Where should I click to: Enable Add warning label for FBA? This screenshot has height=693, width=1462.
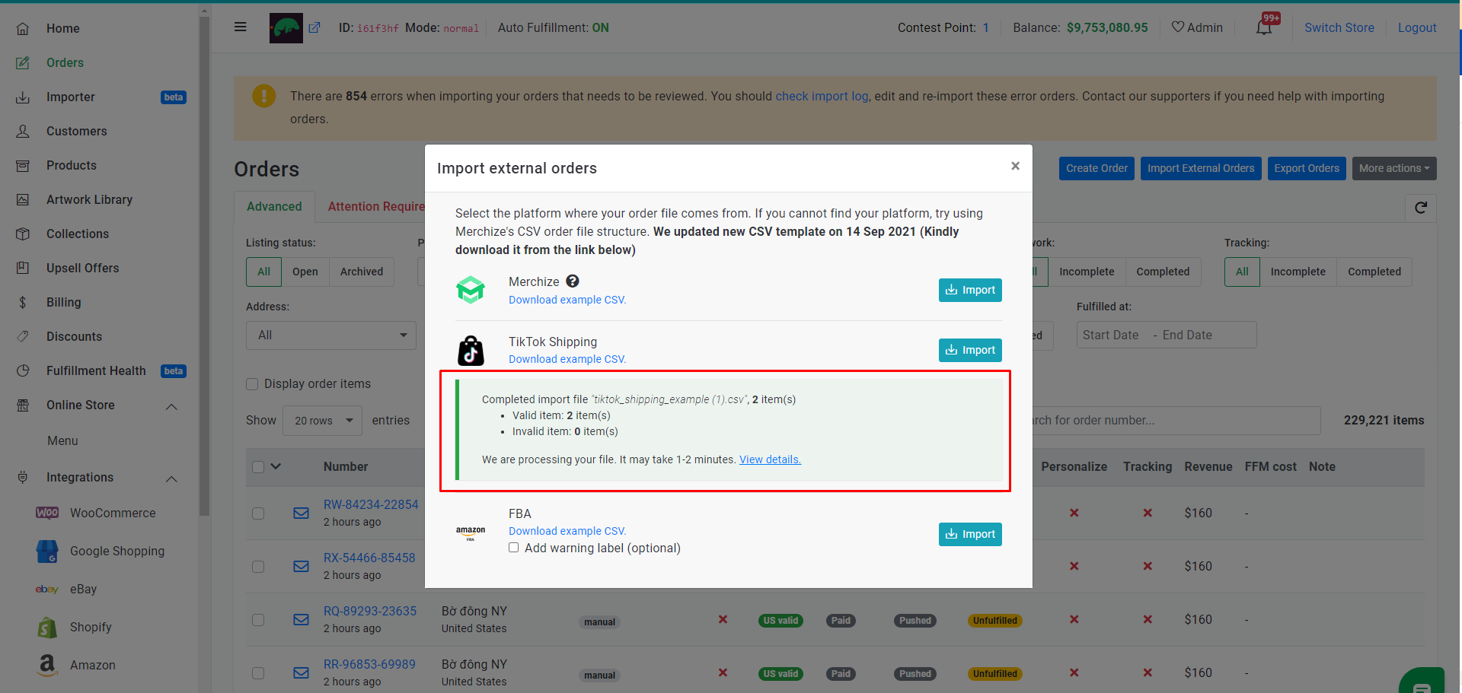pos(514,548)
